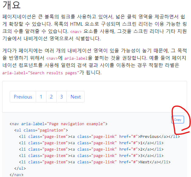Open page 3 in pagination example

click(x=62, y=97)
